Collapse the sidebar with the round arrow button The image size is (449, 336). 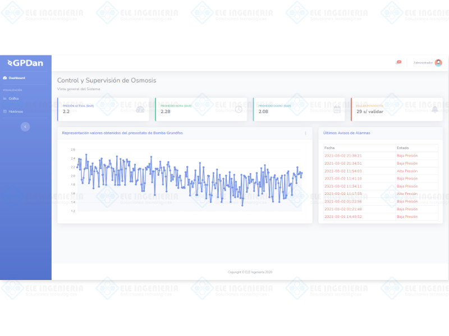[x=25, y=127]
